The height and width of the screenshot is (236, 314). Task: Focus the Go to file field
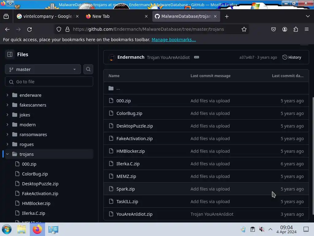49,82
